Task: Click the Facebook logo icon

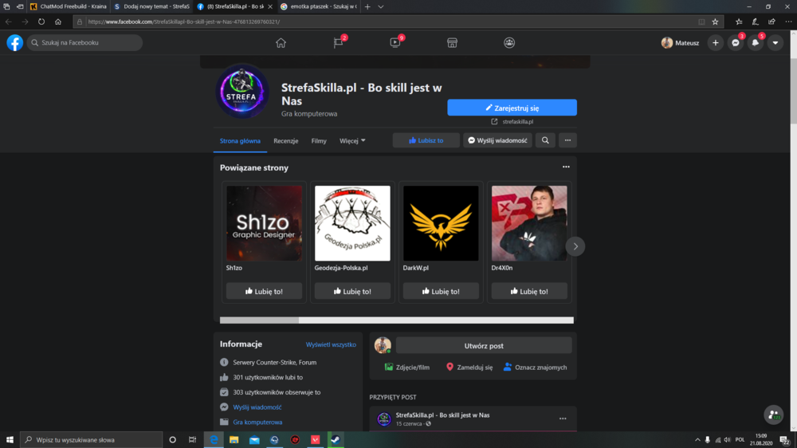Action: pos(14,43)
